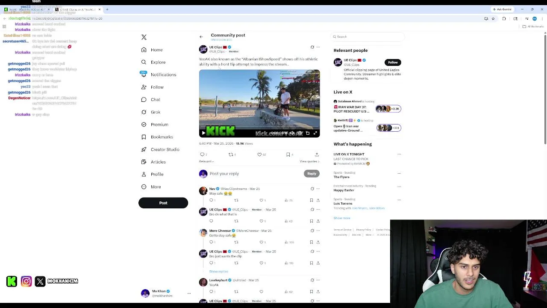The height and width of the screenshot is (308, 547).
Task: Like the 'Bro dk what that is' reply
Action: [x=262, y=221]
